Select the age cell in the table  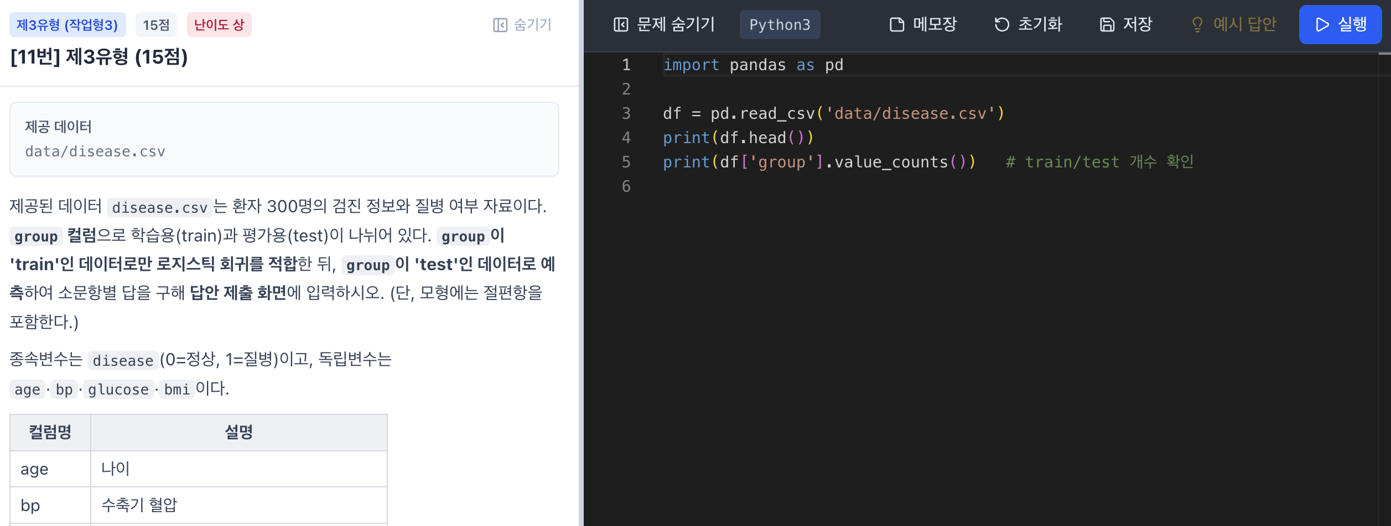tap(50, 469)
